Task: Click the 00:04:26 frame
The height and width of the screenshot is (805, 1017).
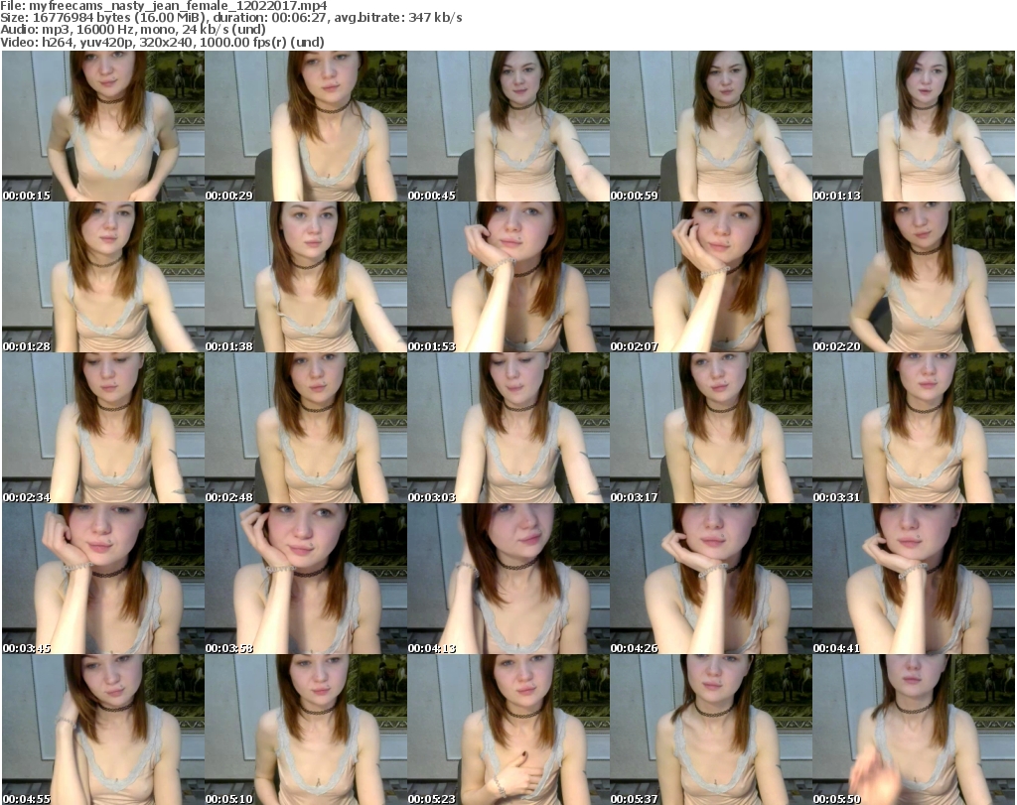Action: (x=711, y=580)
